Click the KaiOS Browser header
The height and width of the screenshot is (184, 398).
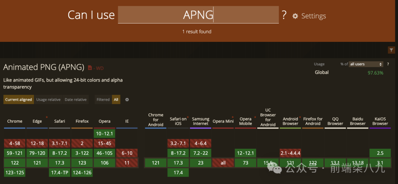click(380, 121)
